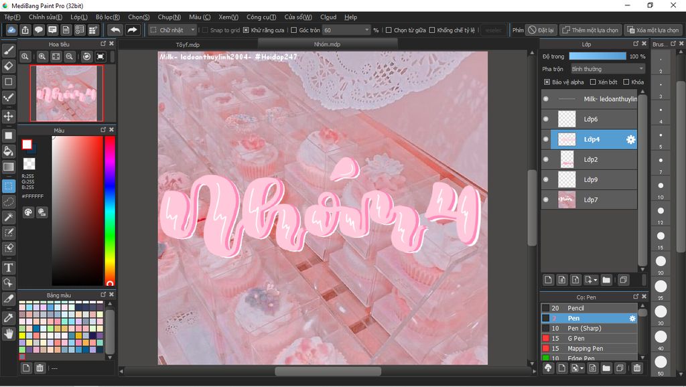Delete brush with trash icon in brush panel

637,368
